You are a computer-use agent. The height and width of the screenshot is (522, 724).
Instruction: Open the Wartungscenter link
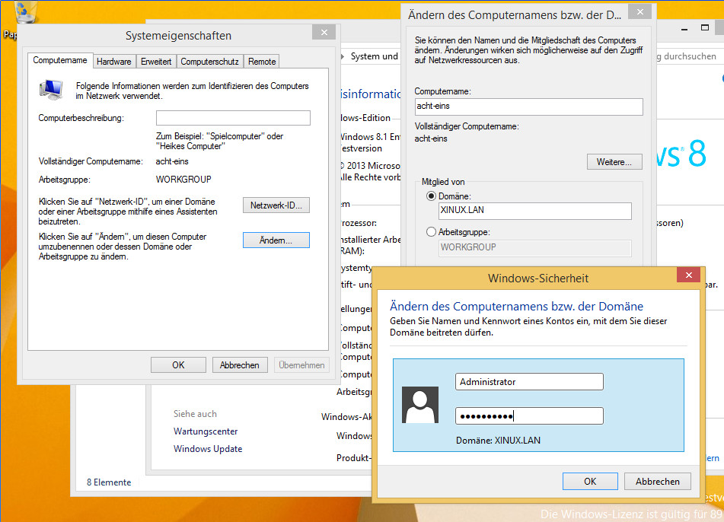[x=205, y=430]
